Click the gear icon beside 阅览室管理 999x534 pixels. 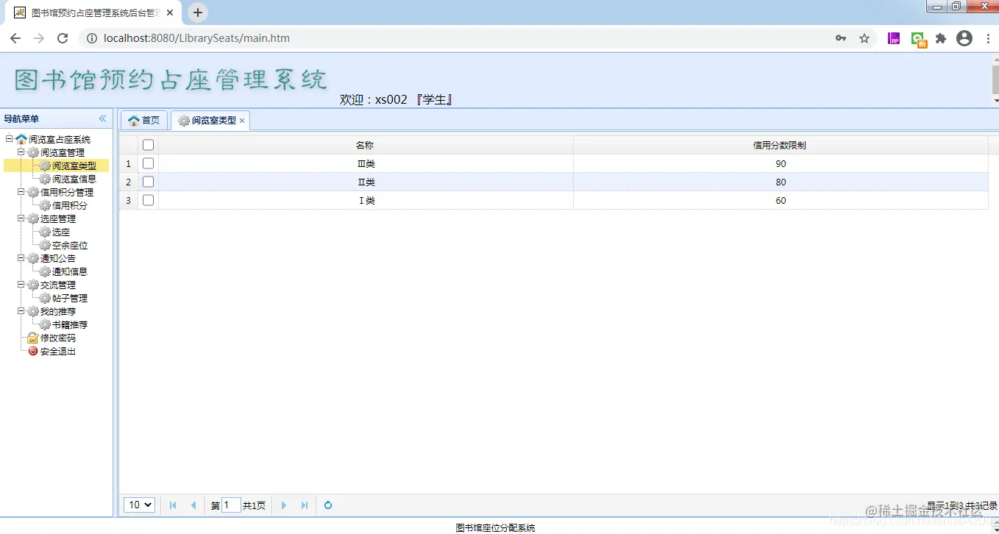(x=33, y=152)
